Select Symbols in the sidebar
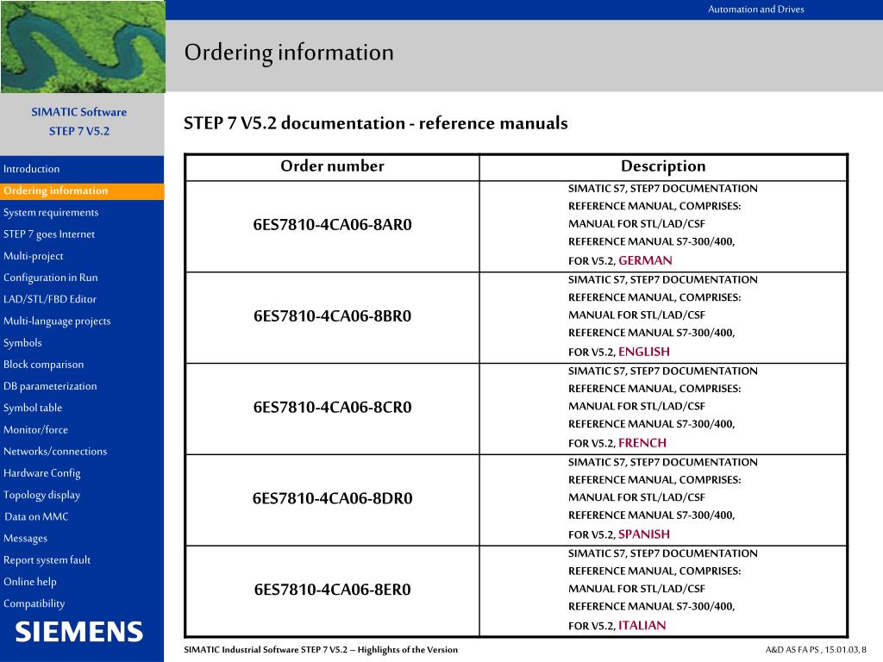This screenshot has width=883, height=662. pos(22,343)
